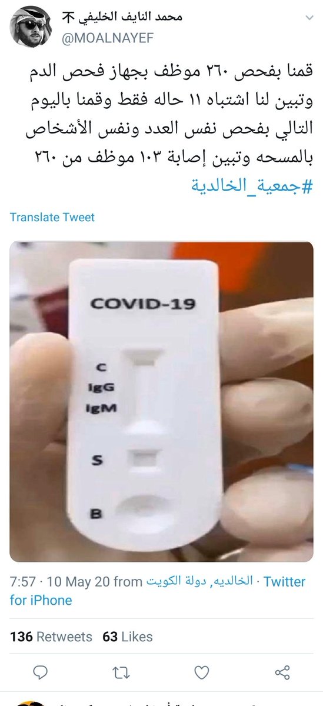View the 136 Retweets list

51,637
